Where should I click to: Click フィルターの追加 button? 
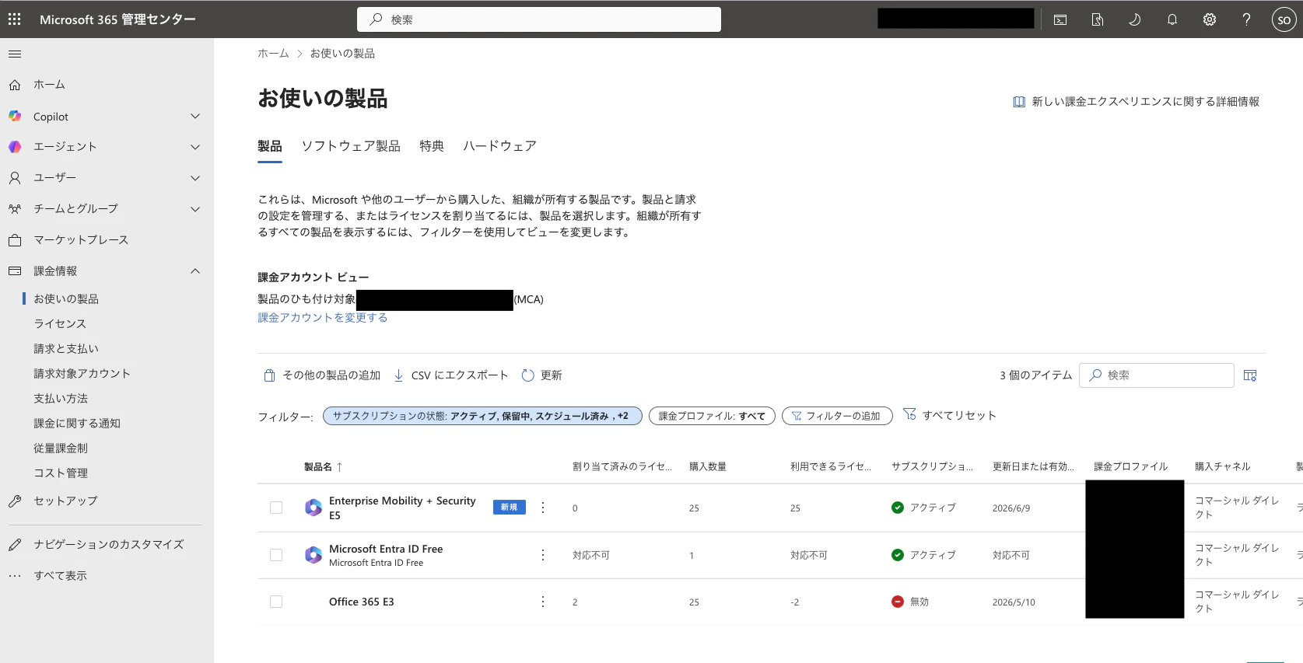(837, 416)
